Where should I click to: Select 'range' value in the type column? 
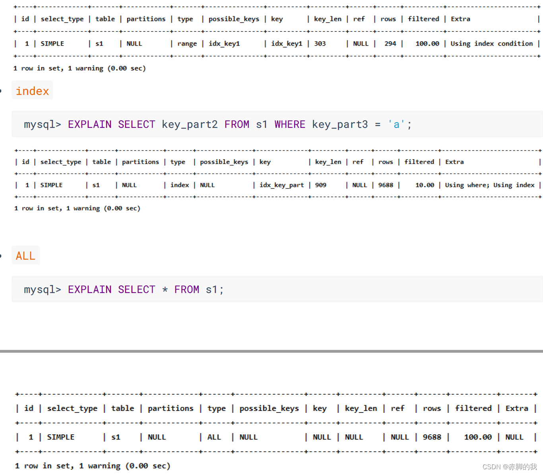[187, 44]
